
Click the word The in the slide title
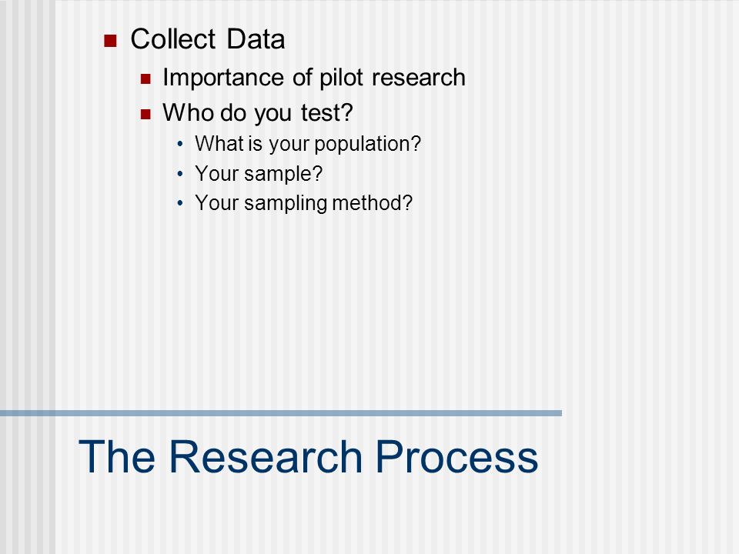pyautogui.click(x=116, y=456)
